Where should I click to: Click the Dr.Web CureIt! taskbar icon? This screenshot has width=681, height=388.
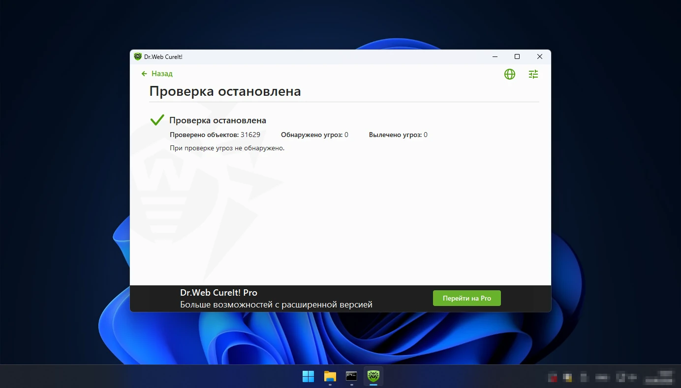pos(373,376)
